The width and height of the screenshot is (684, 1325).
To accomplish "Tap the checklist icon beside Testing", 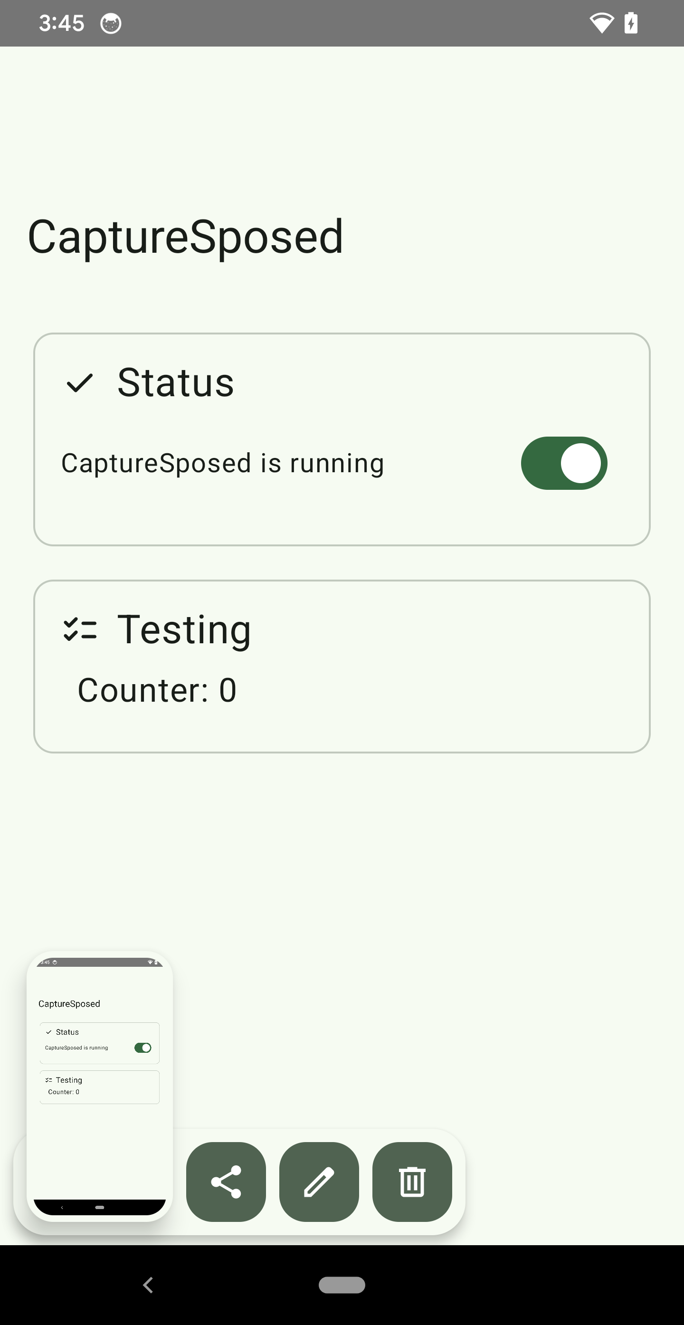I will [80, 629].
